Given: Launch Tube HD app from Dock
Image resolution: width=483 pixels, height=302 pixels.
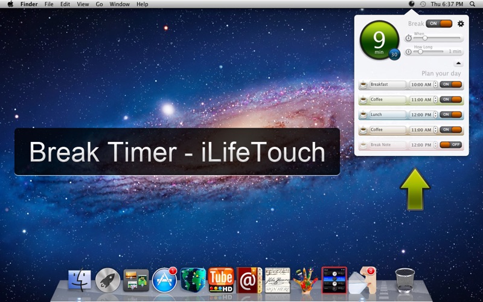Looking at the screenshot, I should coord(221,280).
